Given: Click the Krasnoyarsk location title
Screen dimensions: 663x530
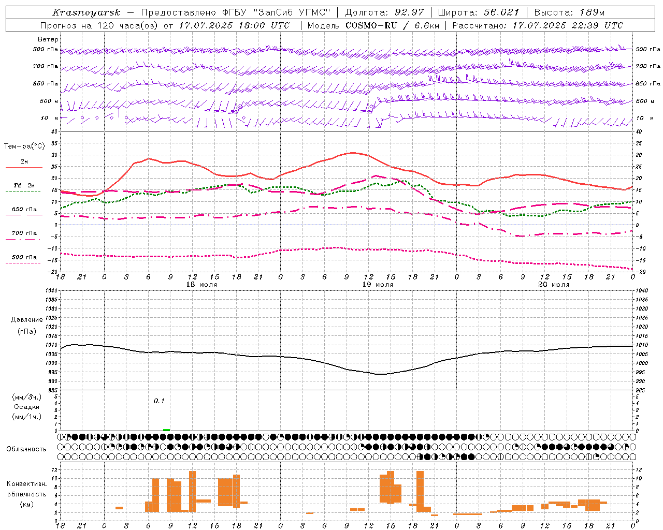Looking at the screenshot, I should [x=86, y=12].
